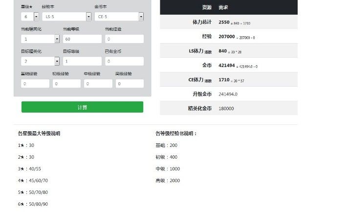Click the 资源 table header
Image resolution: width=348 pixels, height=215 pixels.
(x=207, y=7)
